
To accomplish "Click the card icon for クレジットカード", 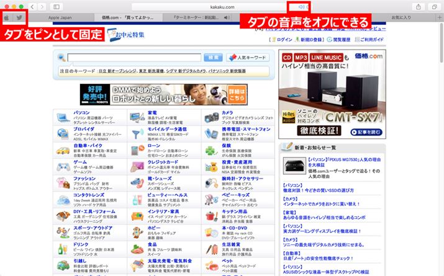I will [137, 167].
